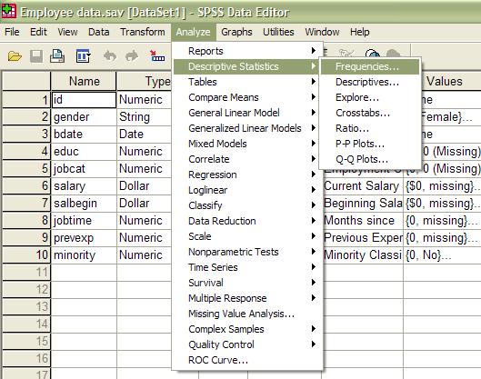Click the Type column header
The image size is (481, 379).
[x=145, y=81]
